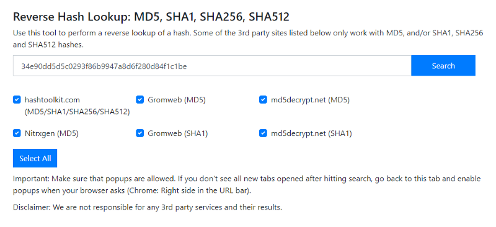496x227 pixels.
Task: Uncheck the hashtoolkit.com checkbox
Action: pyautogui.click(x=17, y=100)
